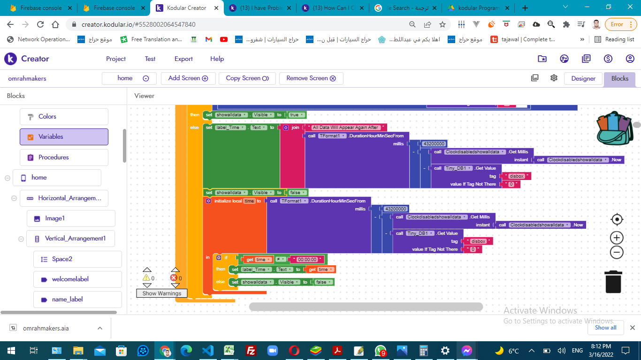Open the account profile icon in header
Screen dimensions: 641x360
(630, 59)
